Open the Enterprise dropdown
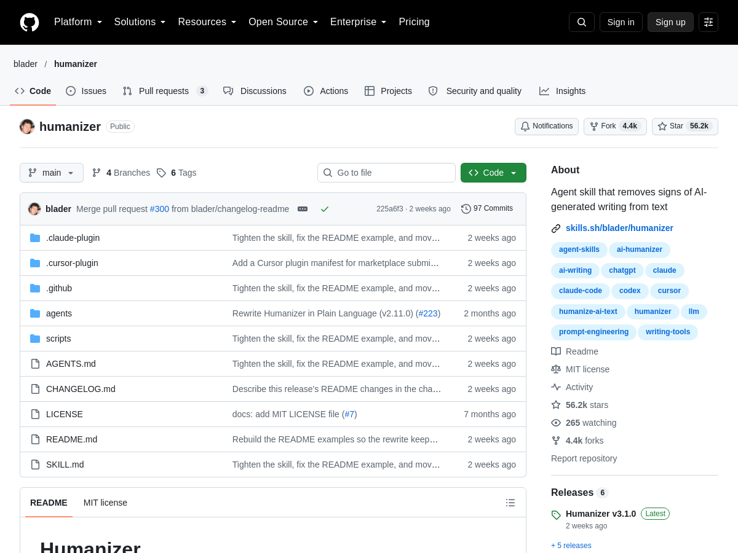Image resolution: width=738 pixels, height=553 pixels. (359, 22)
